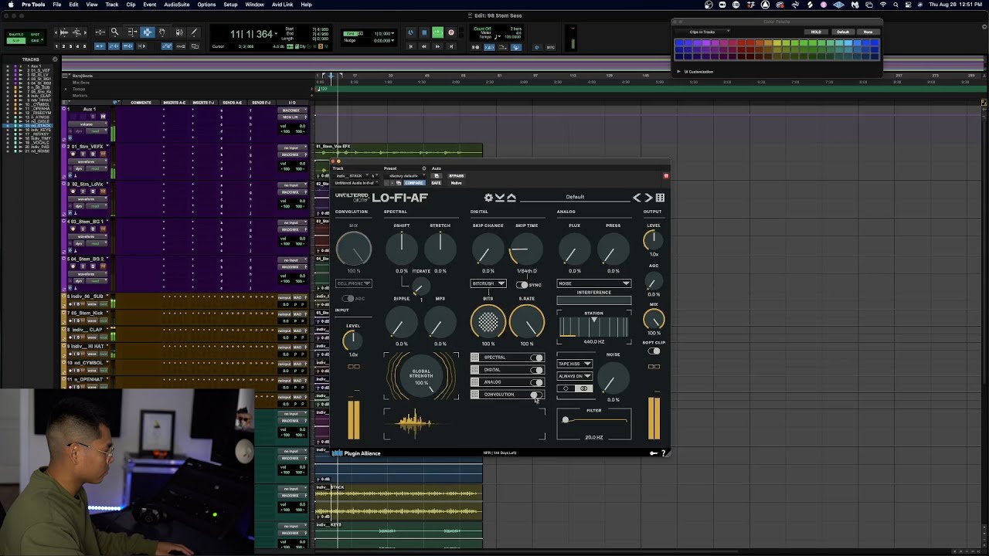Open the AudioSuite menu
This screenshot has width=989, height=556.
[x=177, y=5]
